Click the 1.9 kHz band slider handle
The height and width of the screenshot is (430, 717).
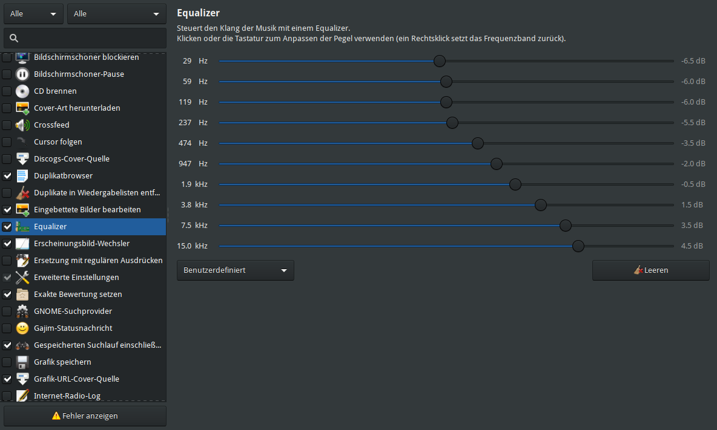point(515,184)
